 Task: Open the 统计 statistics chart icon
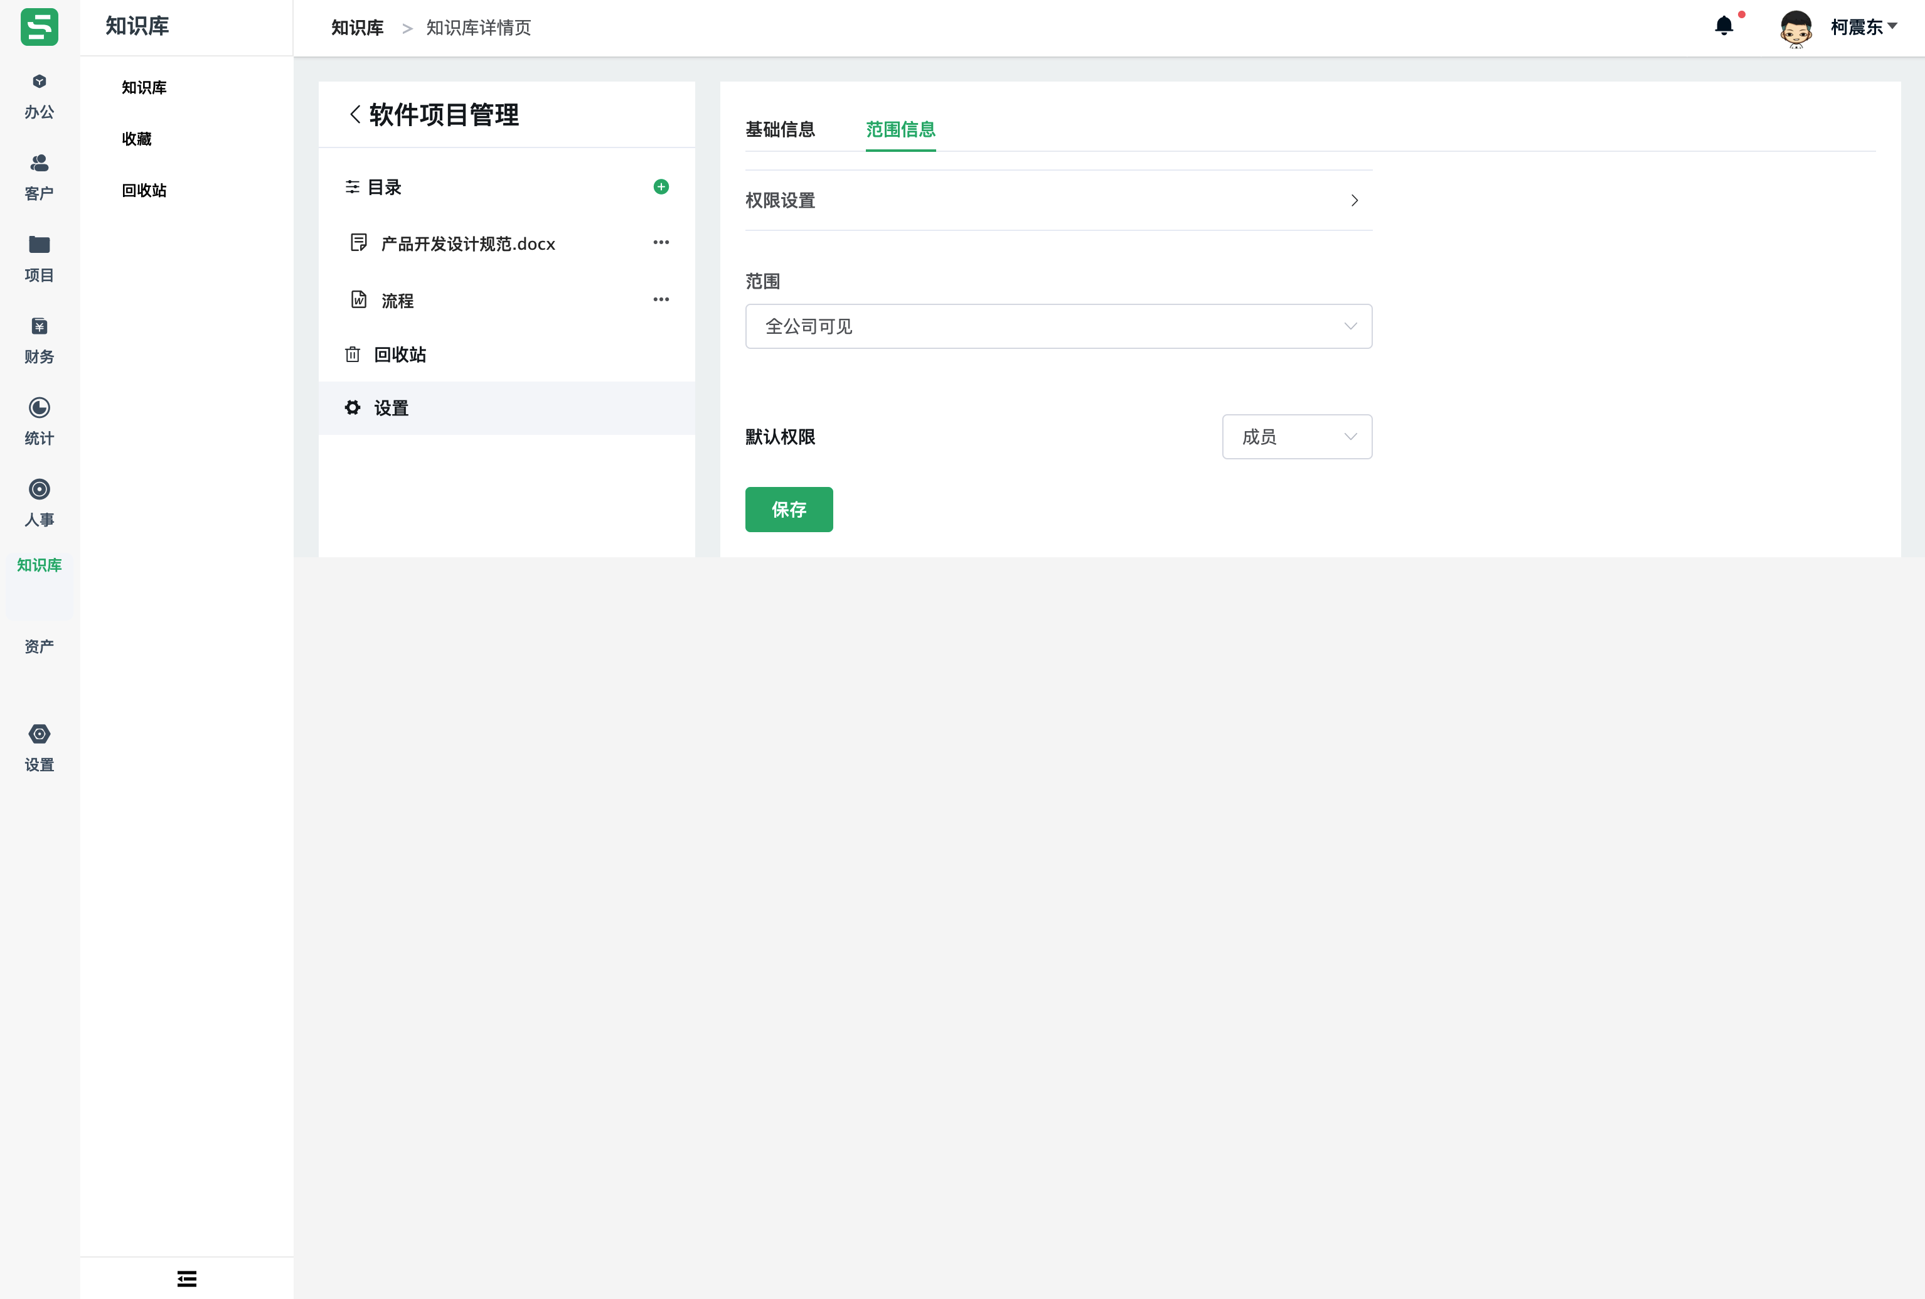(39, 408)
